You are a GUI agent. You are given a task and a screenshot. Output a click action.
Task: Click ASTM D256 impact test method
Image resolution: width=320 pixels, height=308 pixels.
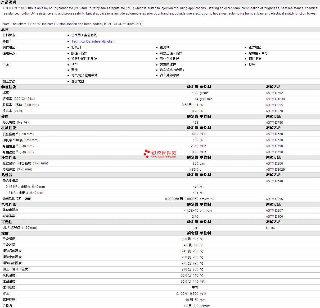[x=274, y=164]
